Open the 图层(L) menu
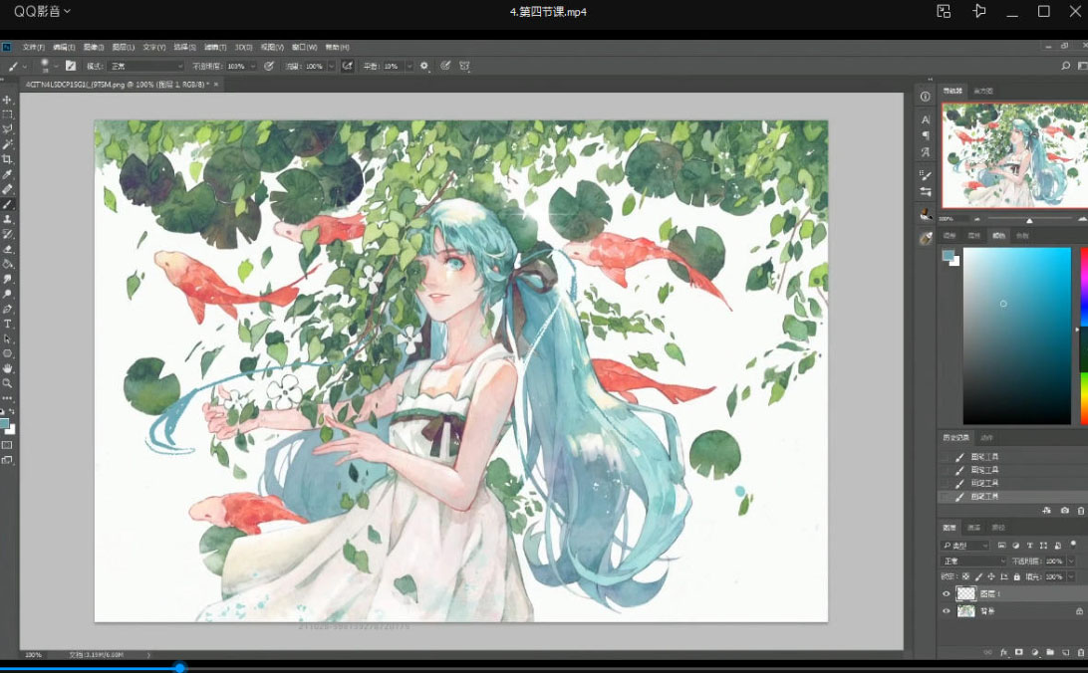The height and width of the screenshot is (673, 1088). click(x=124, y=47)
